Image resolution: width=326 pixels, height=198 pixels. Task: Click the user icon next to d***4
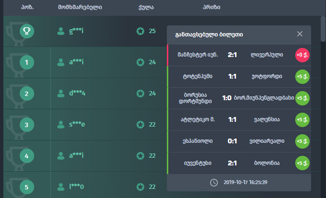point(61,93)
